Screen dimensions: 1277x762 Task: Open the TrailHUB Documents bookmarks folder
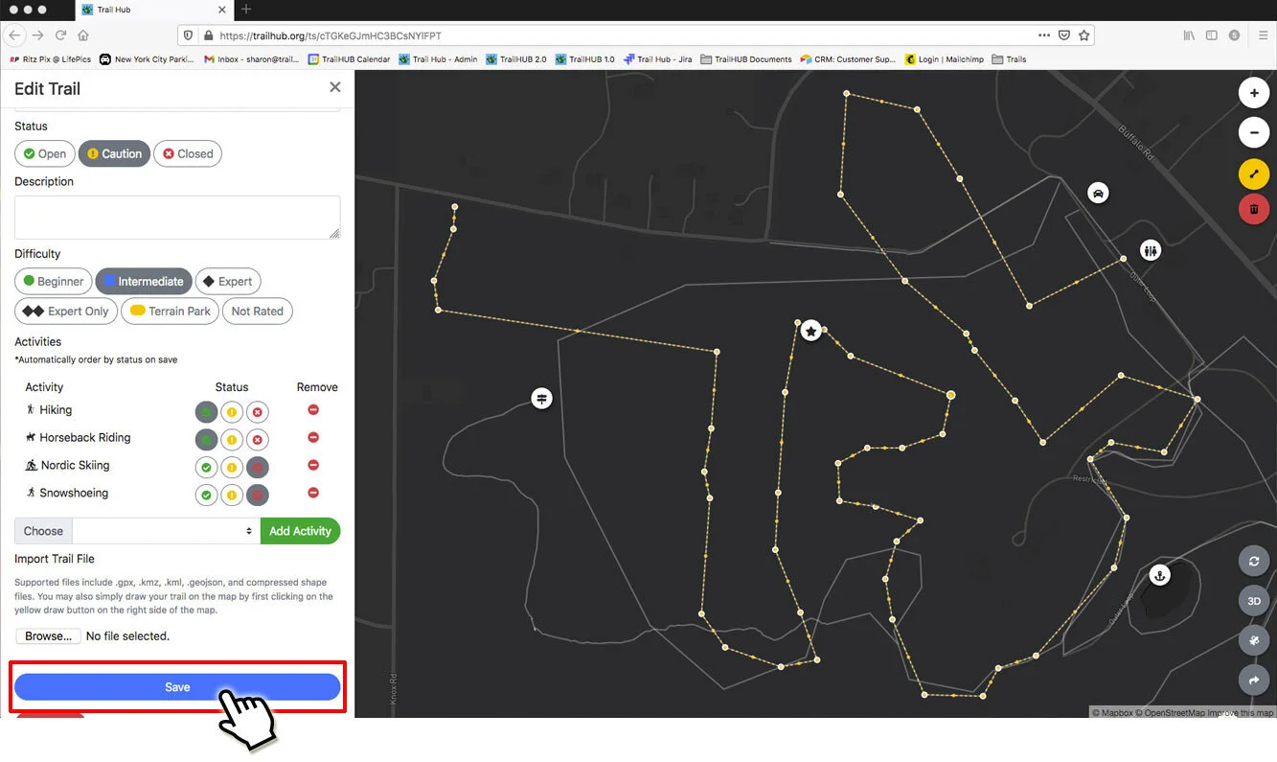(746, 59)
